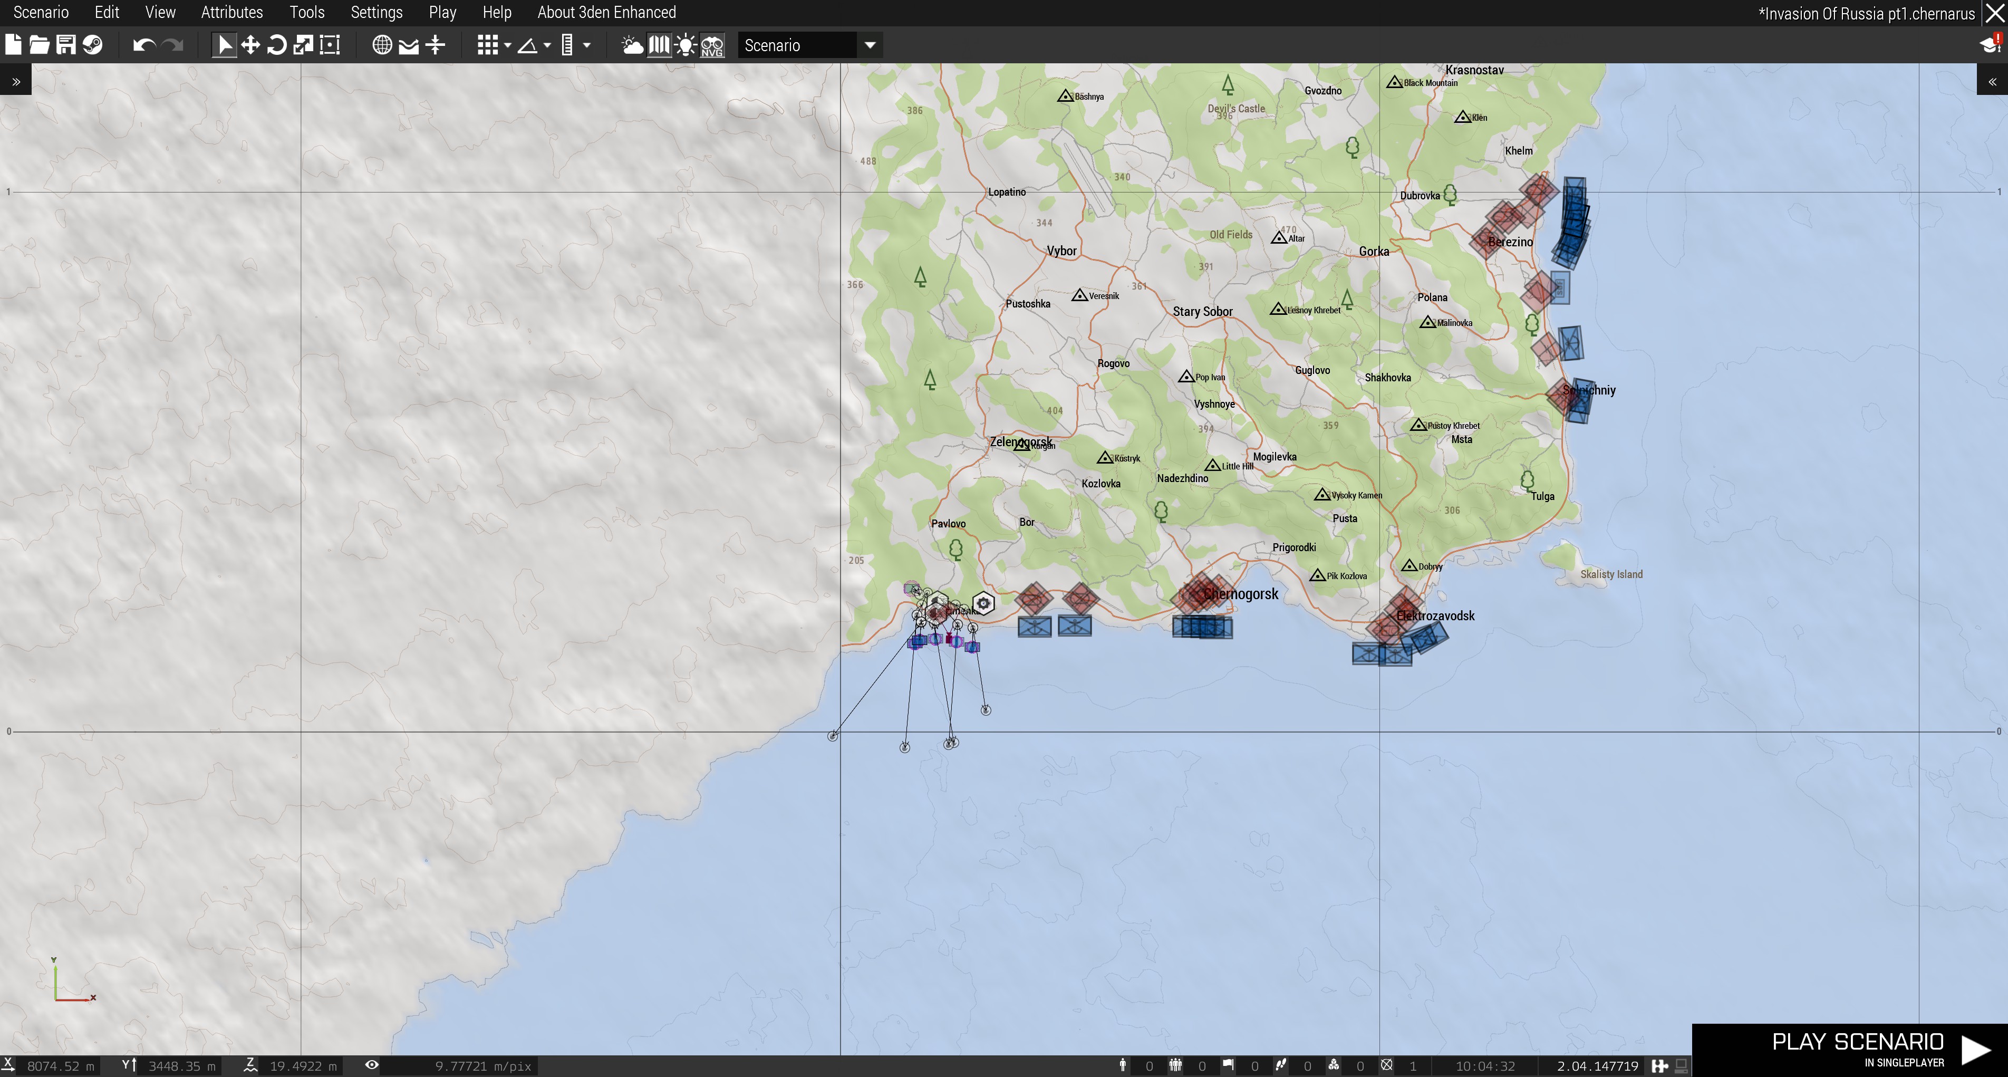This screenshot has height=1077, width=2008.
Task: Publish to Steam Workshop icon
Action: point(92,45)
